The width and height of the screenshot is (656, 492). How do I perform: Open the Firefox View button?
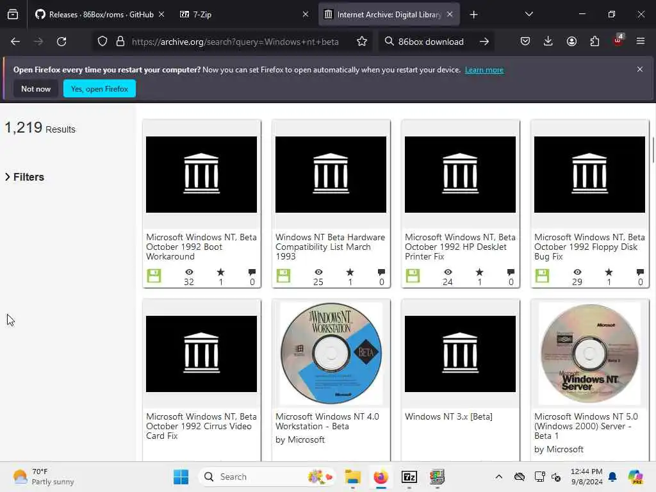pyautogui.click(x=13, y=15)
